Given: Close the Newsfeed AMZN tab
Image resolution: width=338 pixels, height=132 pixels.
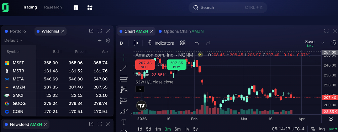Looking at the screenshot, I should pos(46,125).
